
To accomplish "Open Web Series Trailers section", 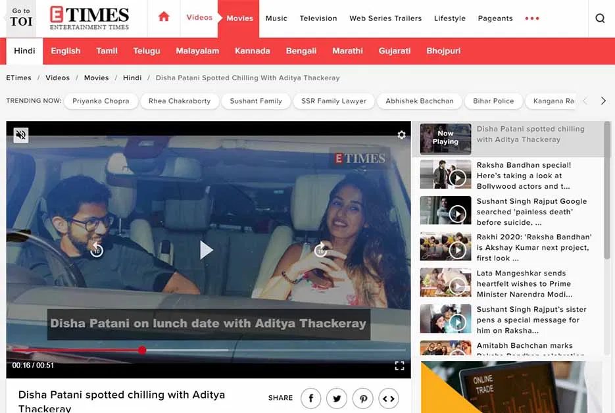I will pyautogui.click(x=385, y=18).
